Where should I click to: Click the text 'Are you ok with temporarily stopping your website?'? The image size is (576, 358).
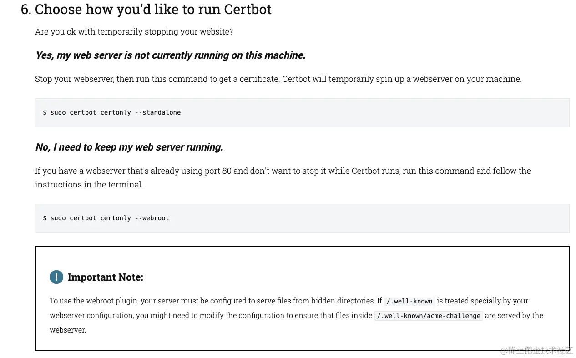tap(134, 32)
